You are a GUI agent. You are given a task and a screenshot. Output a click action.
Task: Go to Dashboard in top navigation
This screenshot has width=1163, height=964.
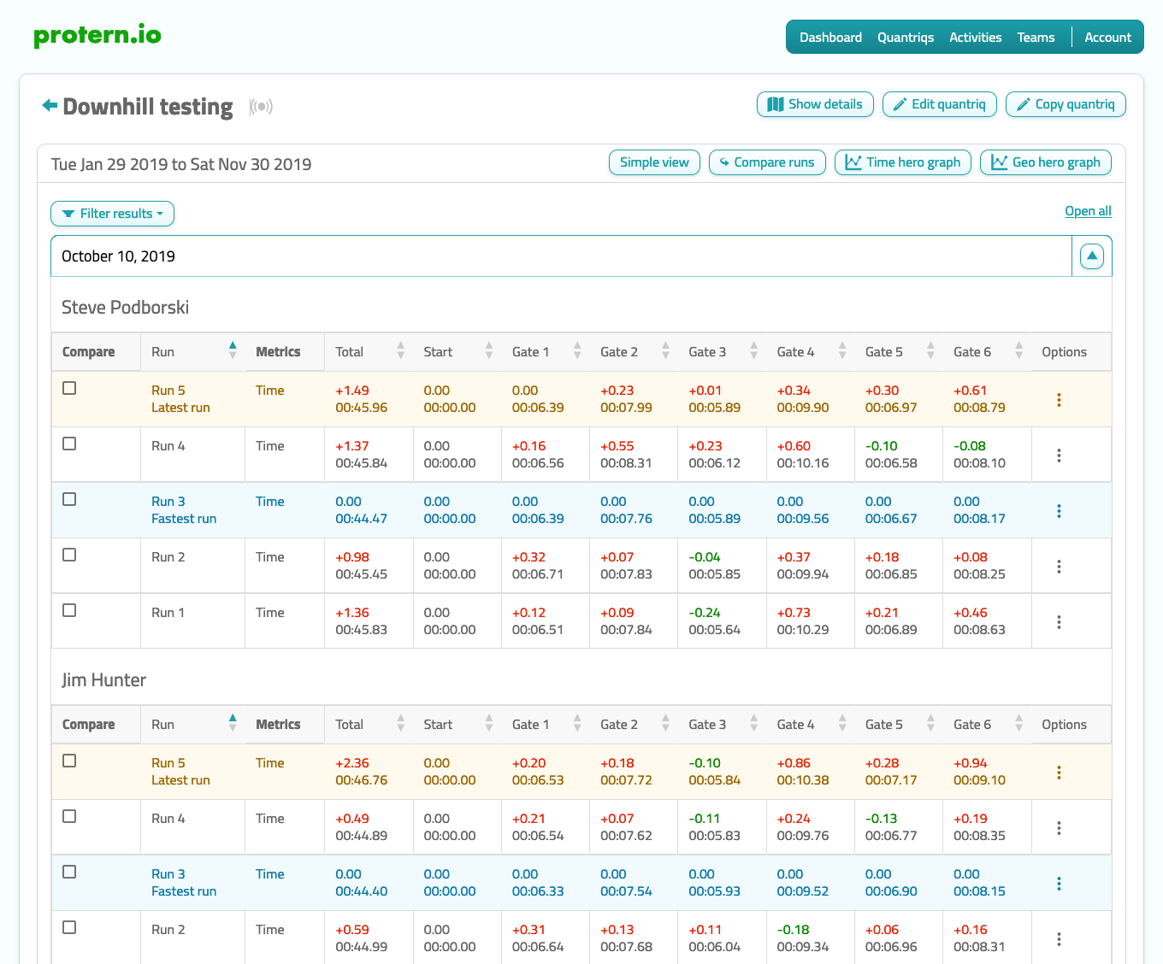click(x=830, y=38)
